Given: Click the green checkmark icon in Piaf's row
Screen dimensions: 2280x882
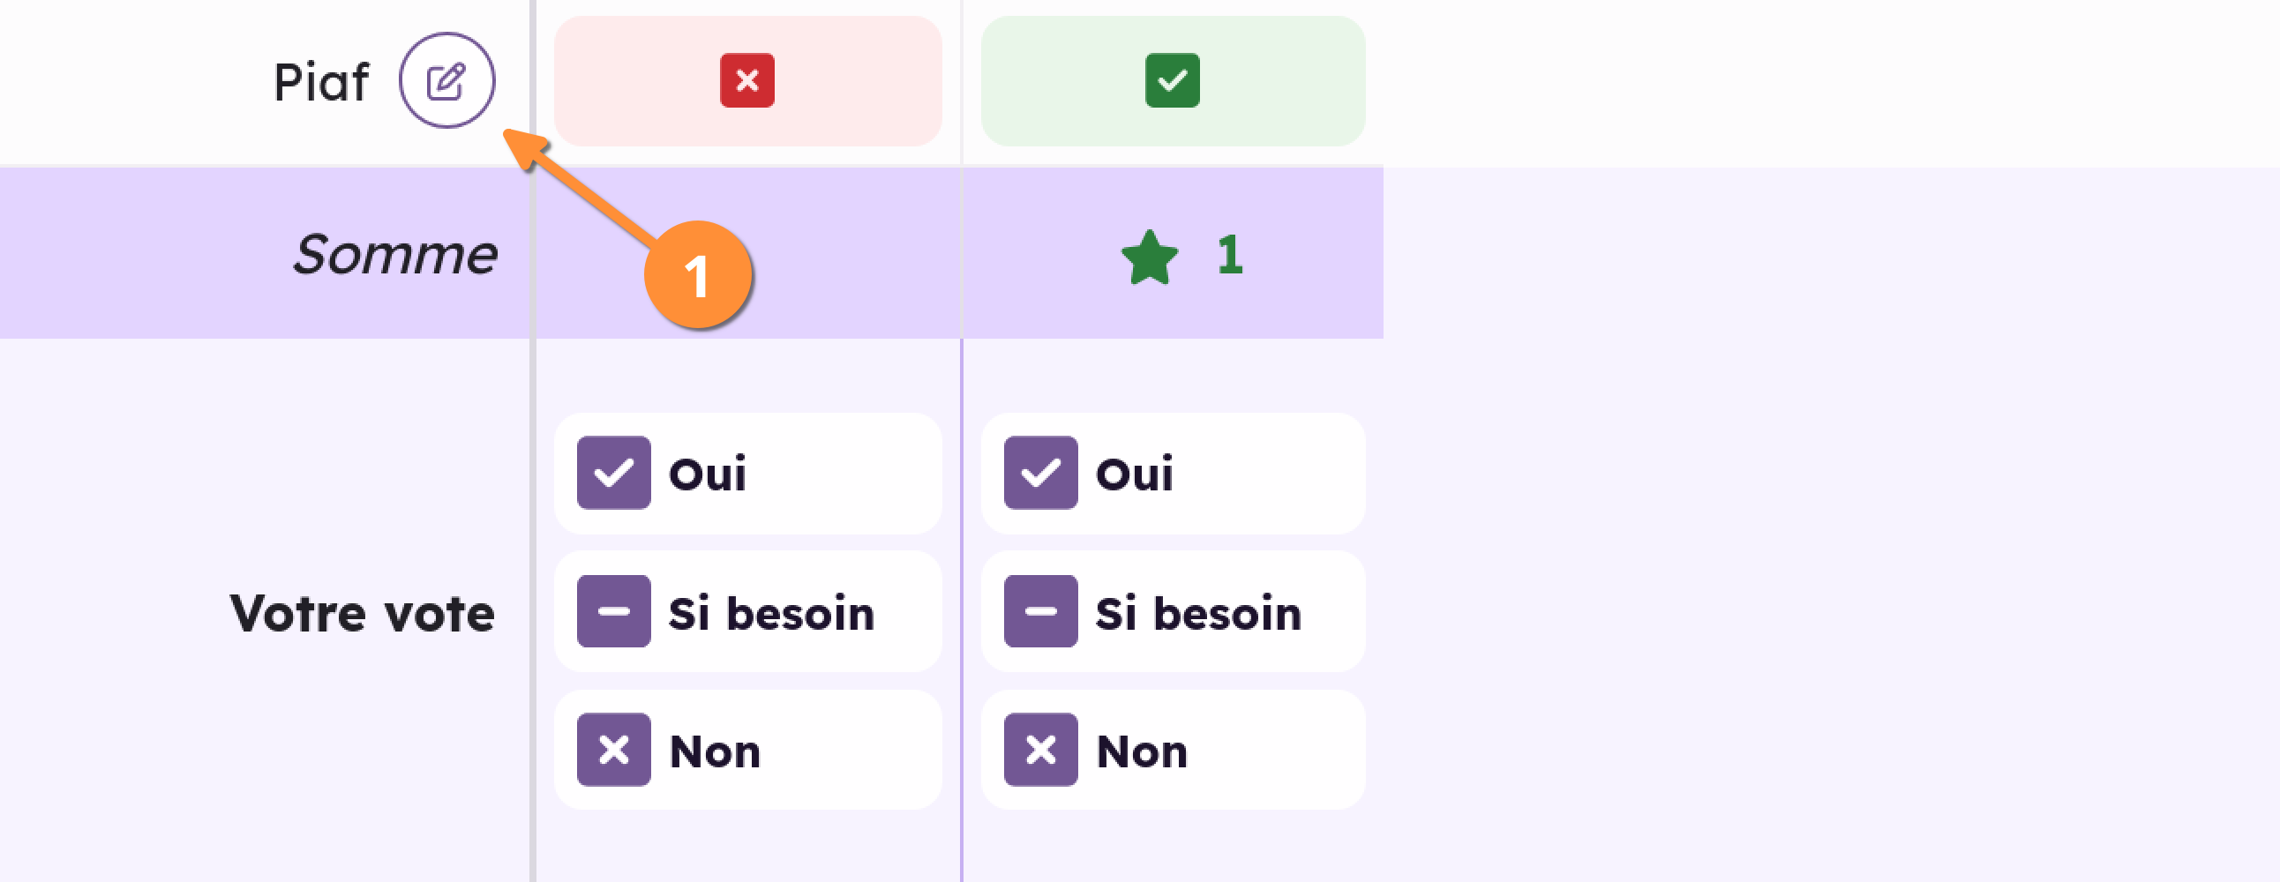Looking at the screenshot, I should point(1172,80).
